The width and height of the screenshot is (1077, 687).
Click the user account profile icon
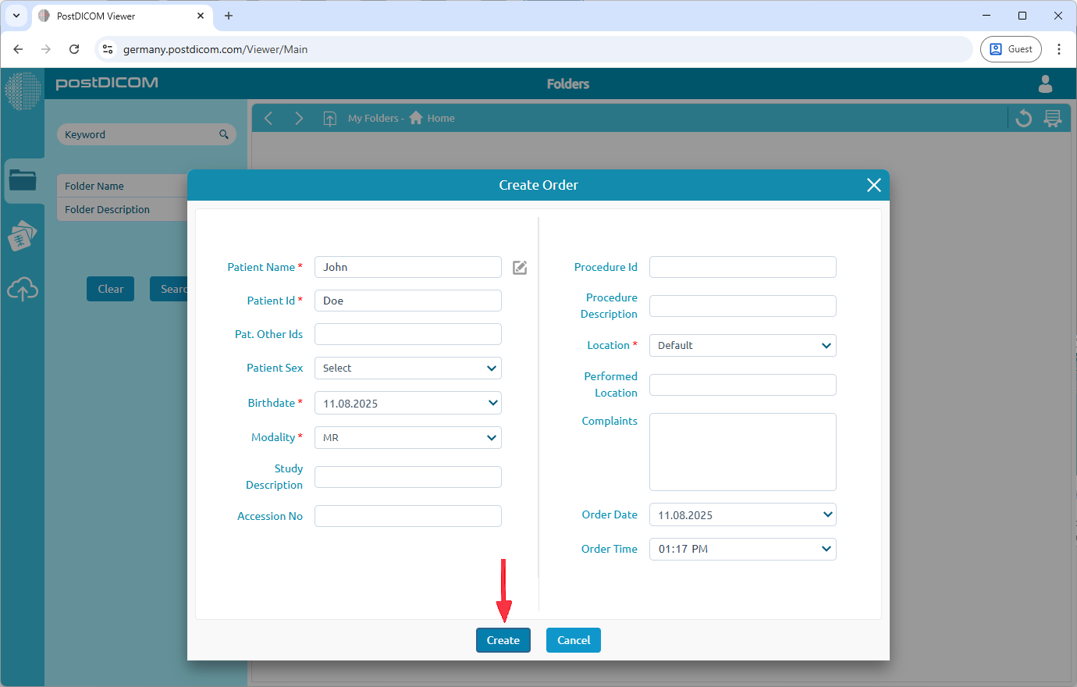1045,84
